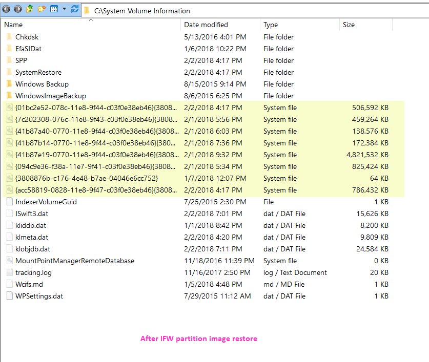
Task: Click the tracking.log file name
Action: tap(33, 272)
